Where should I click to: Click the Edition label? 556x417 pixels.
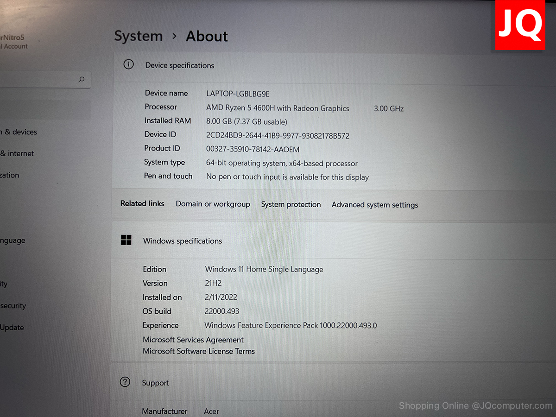[x=154, y=269]
